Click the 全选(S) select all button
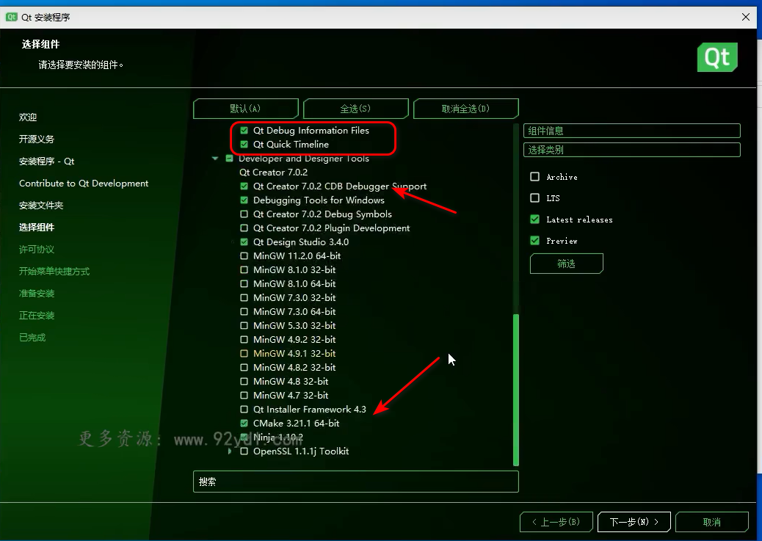Screen dimensions: 762x541 [x=355, y=109]
